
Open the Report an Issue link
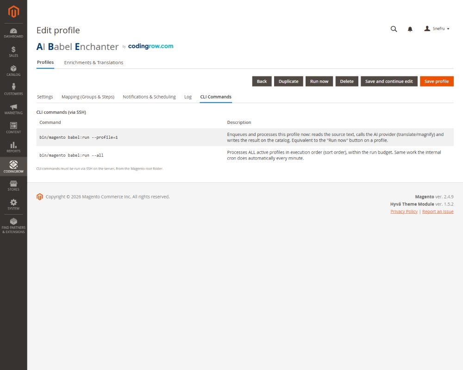pyautogui.click(x=438, y=211)
